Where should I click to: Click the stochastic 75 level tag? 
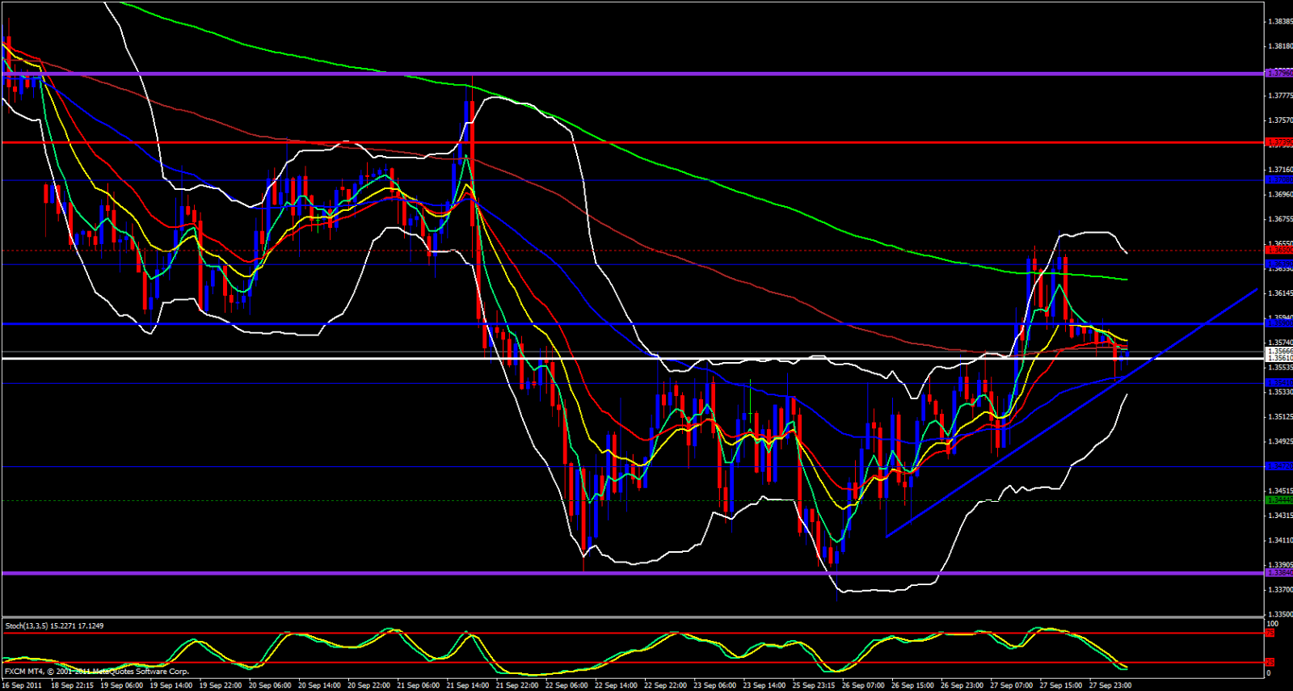point(1270,633)
